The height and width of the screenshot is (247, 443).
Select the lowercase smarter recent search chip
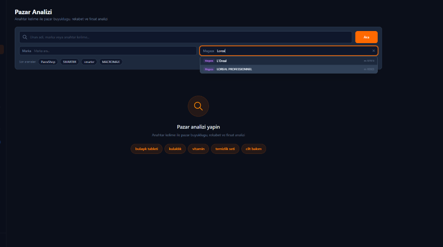coord(89,62)
